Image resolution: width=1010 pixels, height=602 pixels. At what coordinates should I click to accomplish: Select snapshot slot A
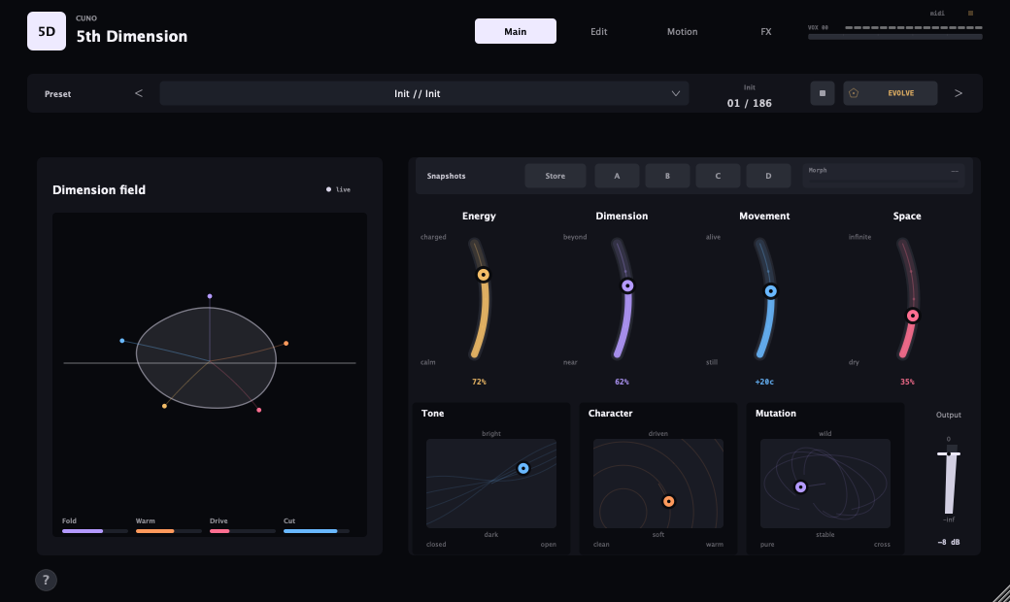click(617, 176)
